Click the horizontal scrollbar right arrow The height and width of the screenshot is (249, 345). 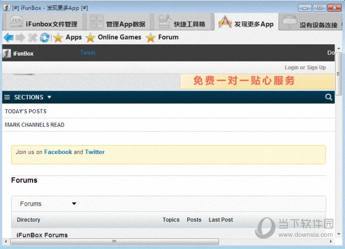[331, 242]
